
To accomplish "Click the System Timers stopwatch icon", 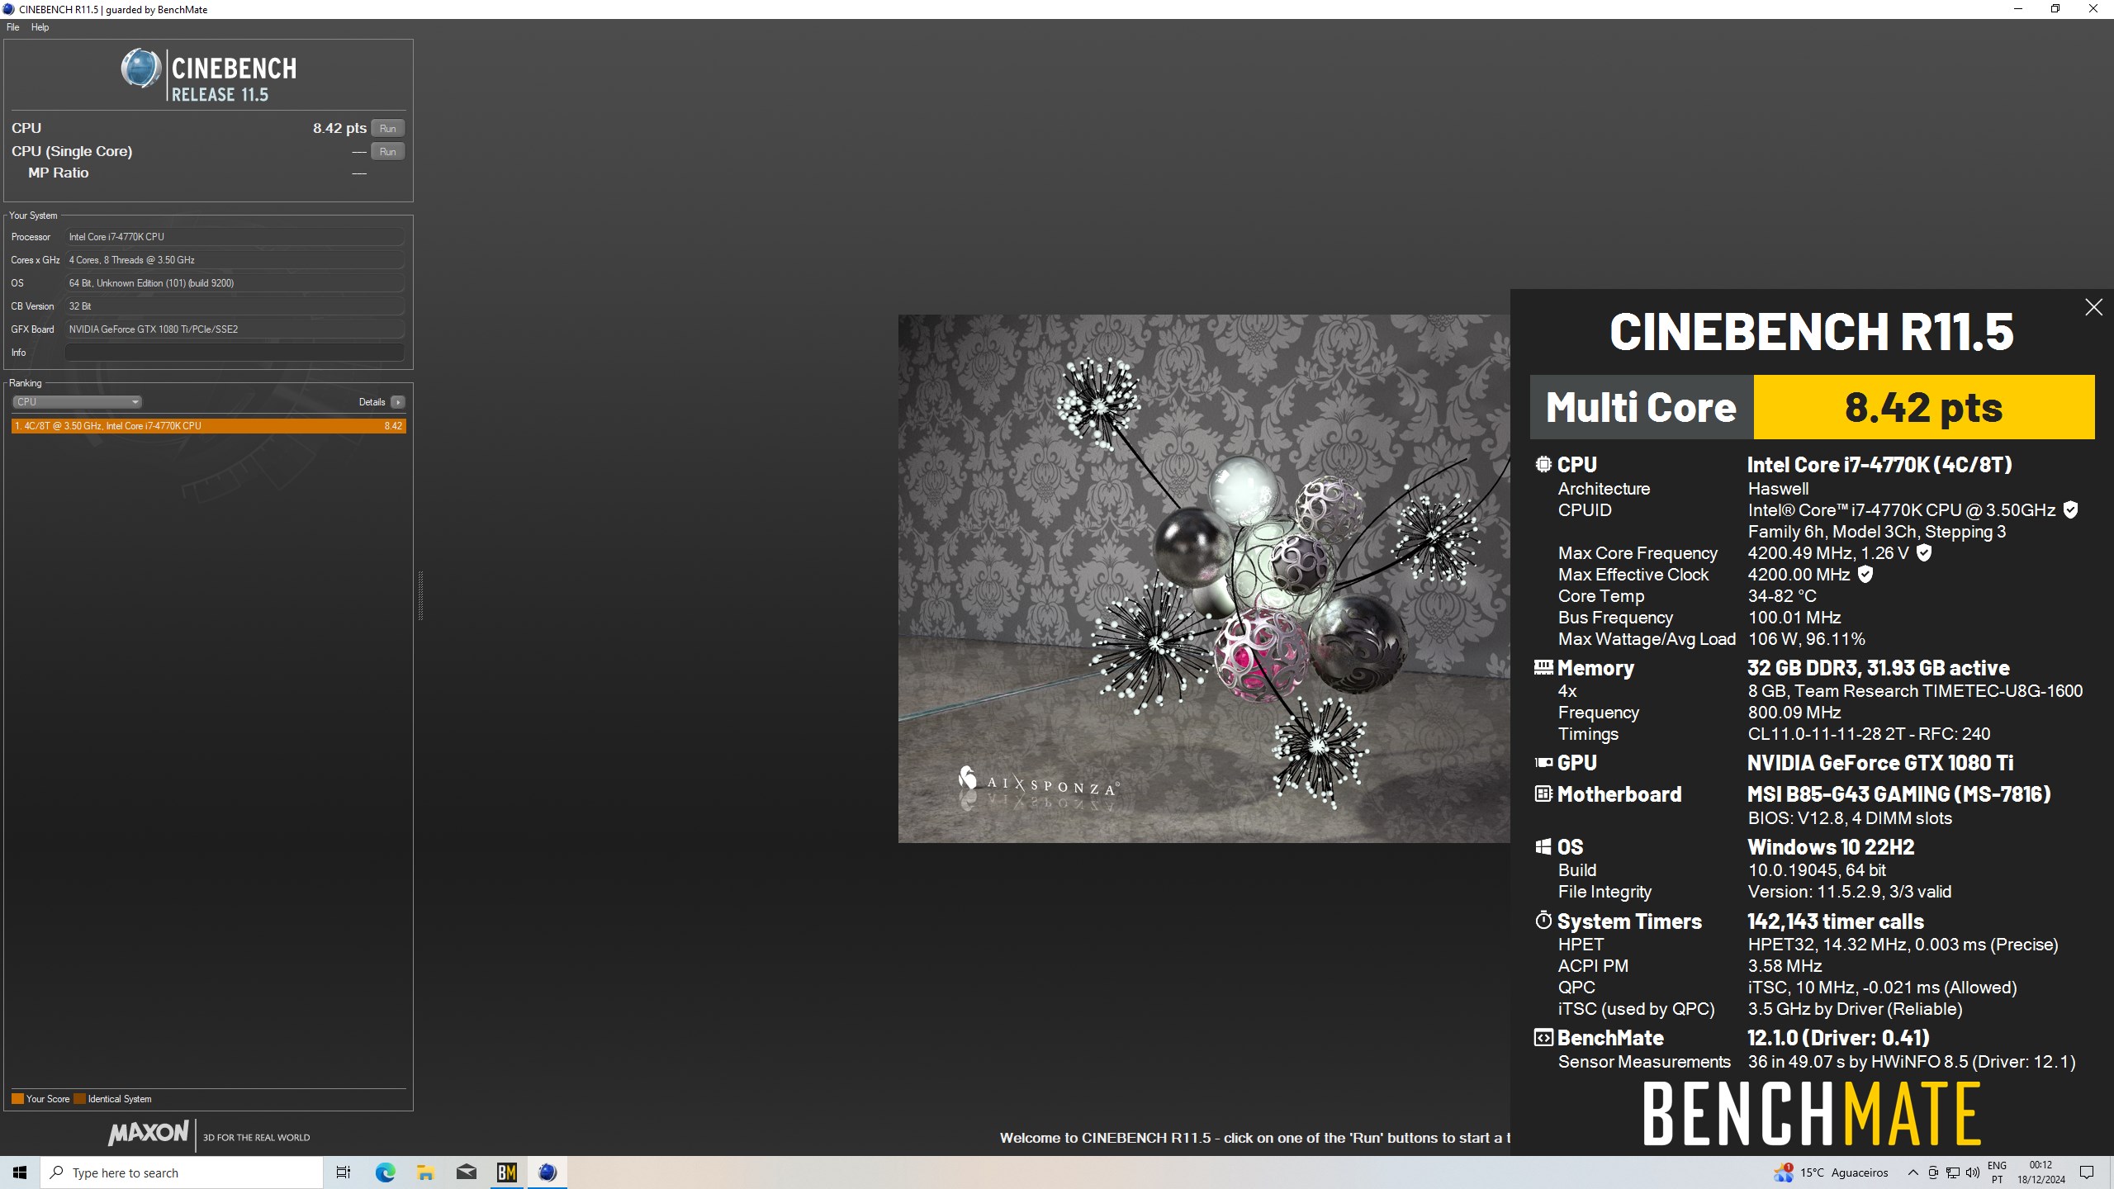I will pyautogui.click(x=1543, y=920).
